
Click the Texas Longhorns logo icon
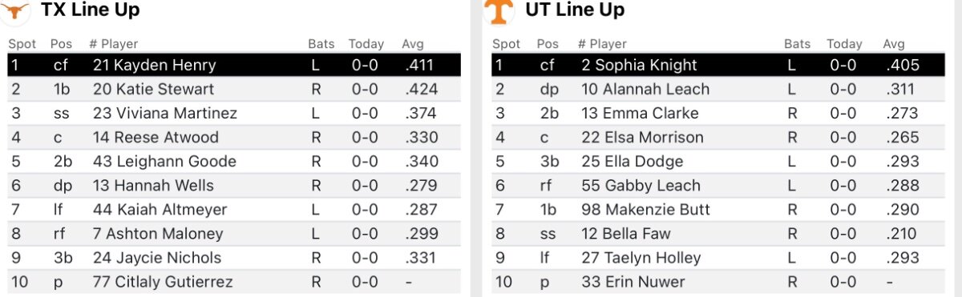(17, 10)
